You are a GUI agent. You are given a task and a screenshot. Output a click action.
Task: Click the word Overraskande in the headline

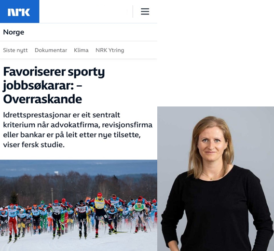pyautogui.click(x=42, y=99)
